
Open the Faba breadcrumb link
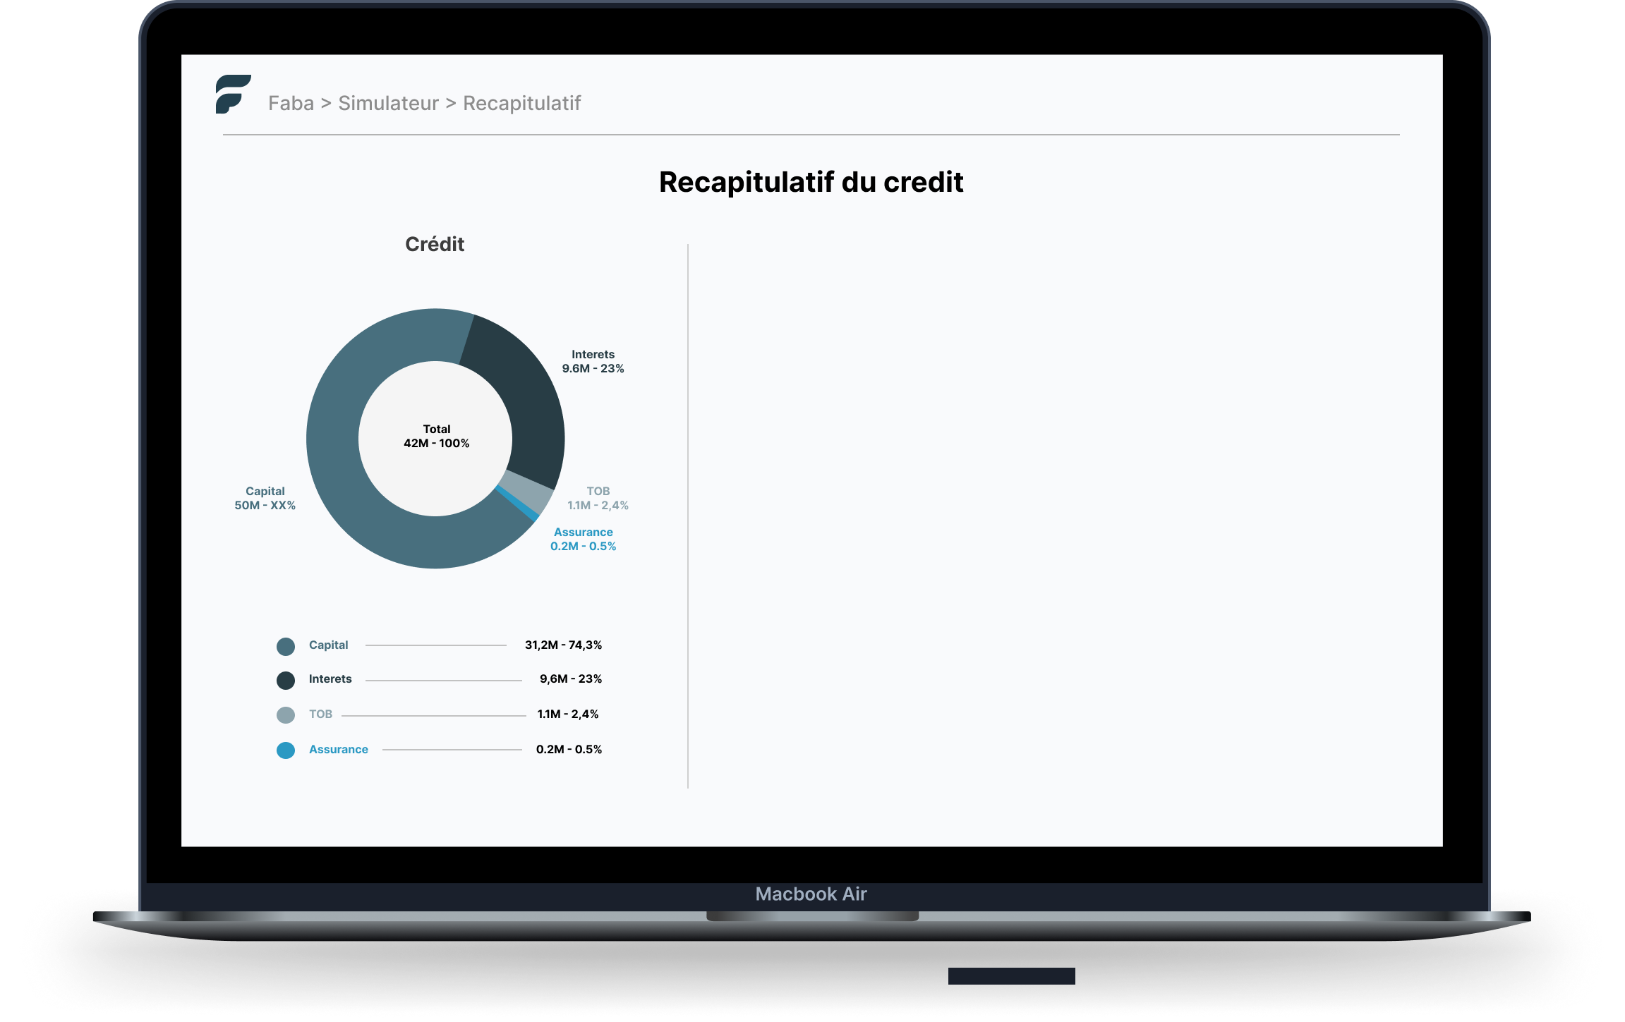point(290,103)
